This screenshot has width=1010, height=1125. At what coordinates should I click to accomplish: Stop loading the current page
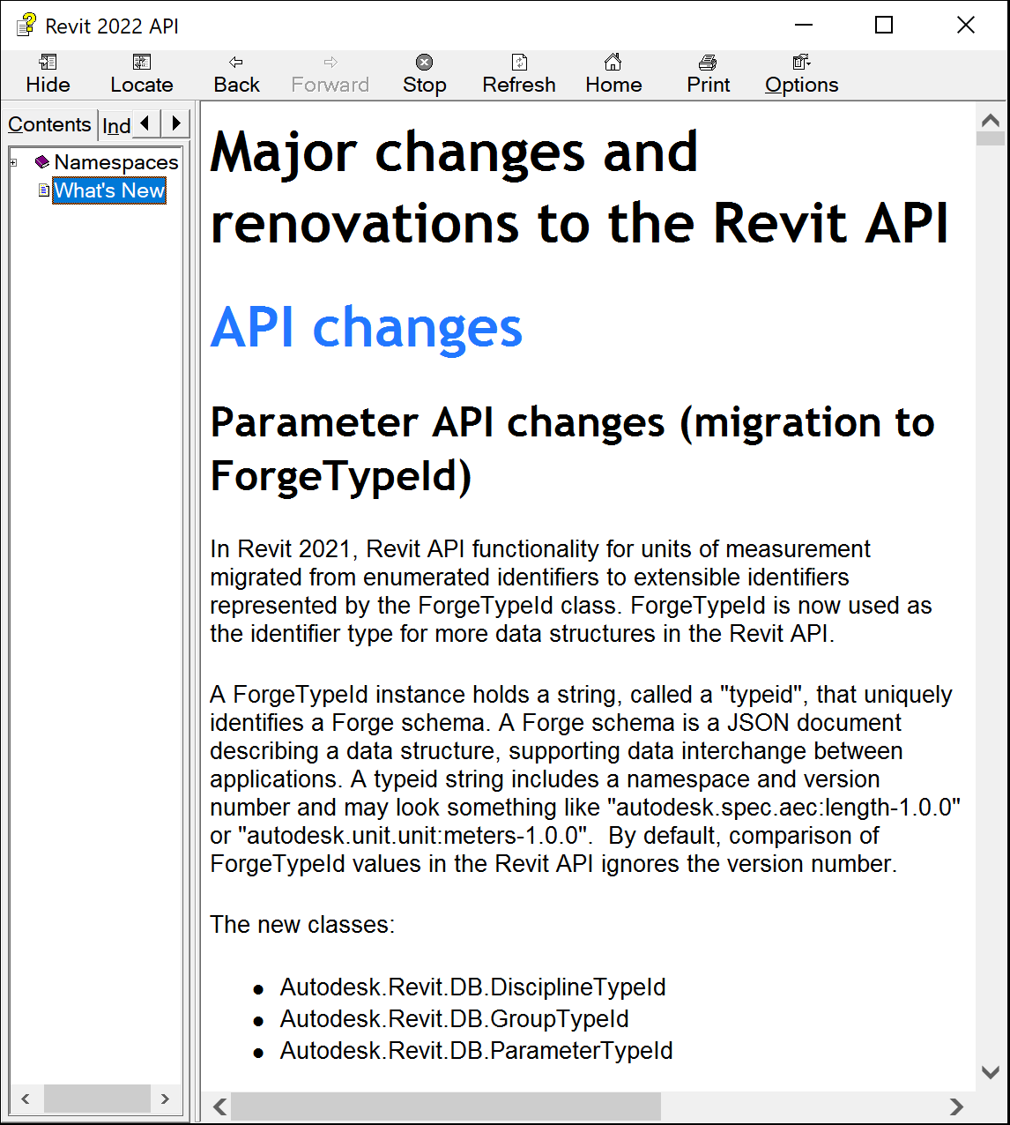coord(424,73)
